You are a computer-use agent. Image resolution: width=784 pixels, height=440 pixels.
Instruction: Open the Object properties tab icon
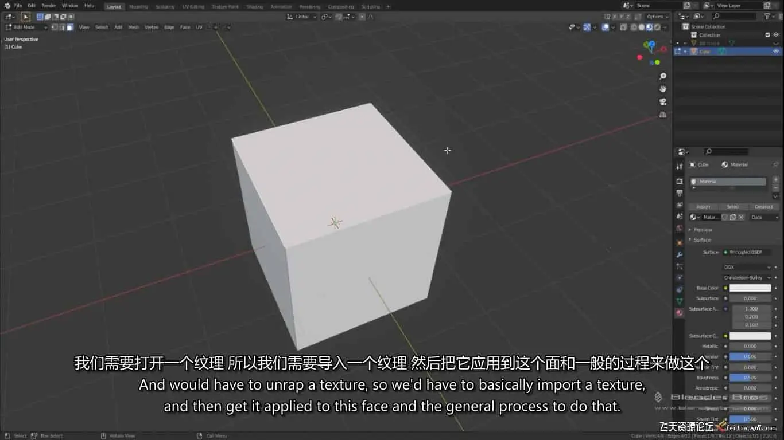click(680, 243)
